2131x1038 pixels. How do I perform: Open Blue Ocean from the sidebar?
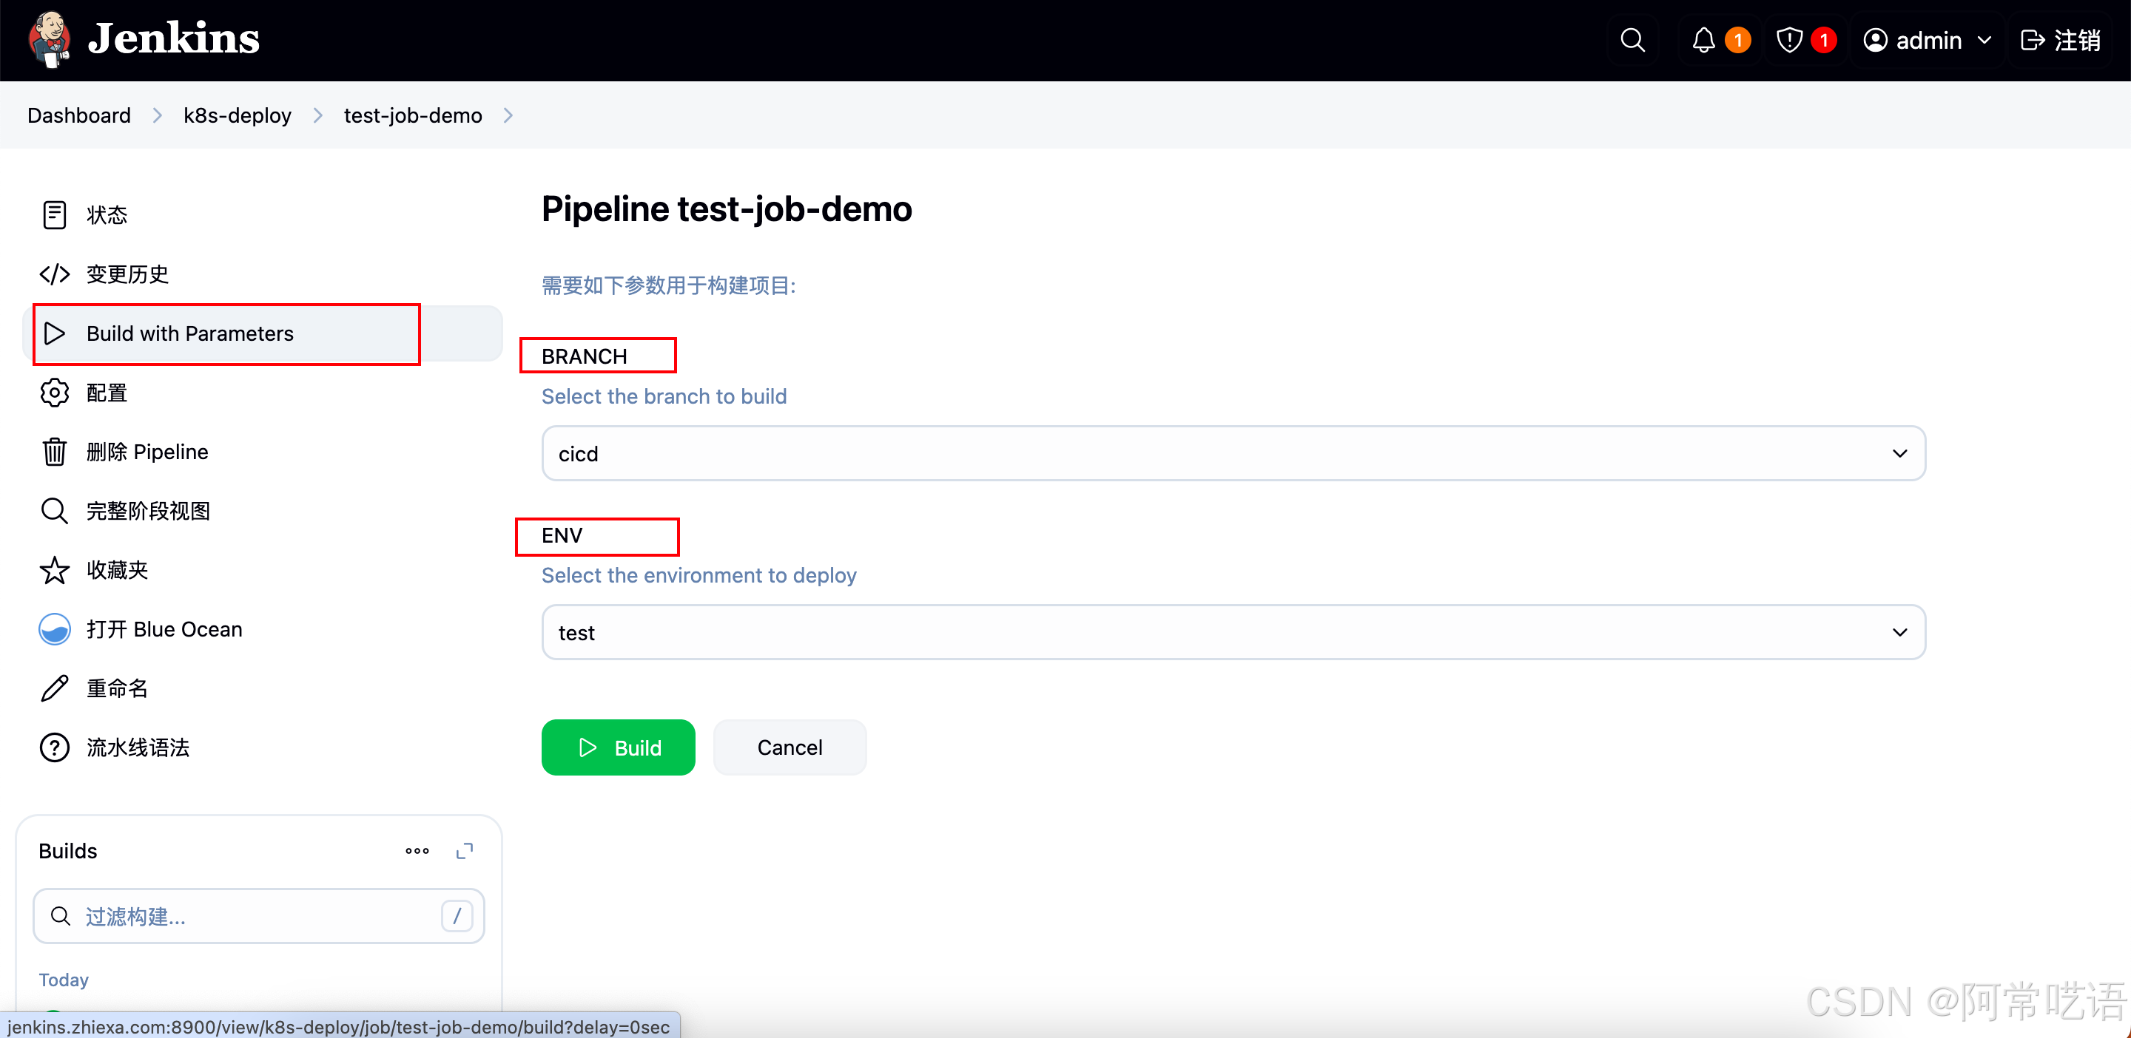(164, 629)
